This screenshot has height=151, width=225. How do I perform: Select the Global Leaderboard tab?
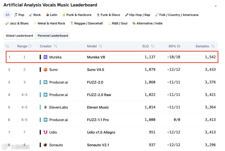[x=19, y=36]
